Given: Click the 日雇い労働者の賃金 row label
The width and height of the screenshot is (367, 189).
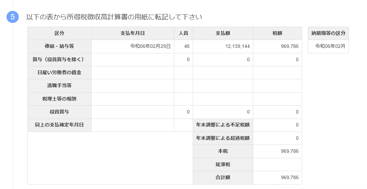Looking at the screenshot, I should 59,72.
